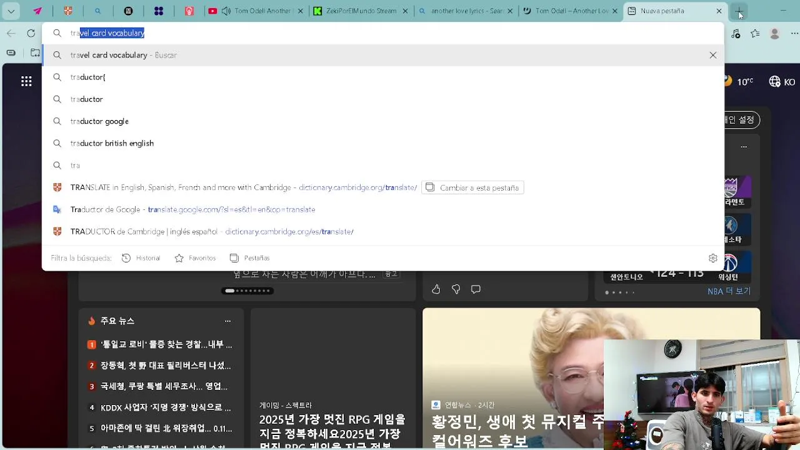
Task: Open the Tom Odell – Another Love Genius tab
Action: tap(571, 11)
